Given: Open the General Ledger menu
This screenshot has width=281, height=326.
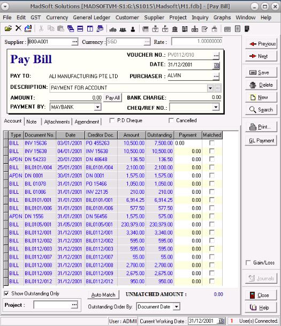Looking at the screenshot, I should (92, 18).
